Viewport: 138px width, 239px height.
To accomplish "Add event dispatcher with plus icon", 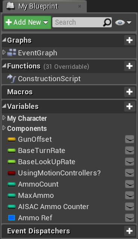I will (x=129, y=231).
